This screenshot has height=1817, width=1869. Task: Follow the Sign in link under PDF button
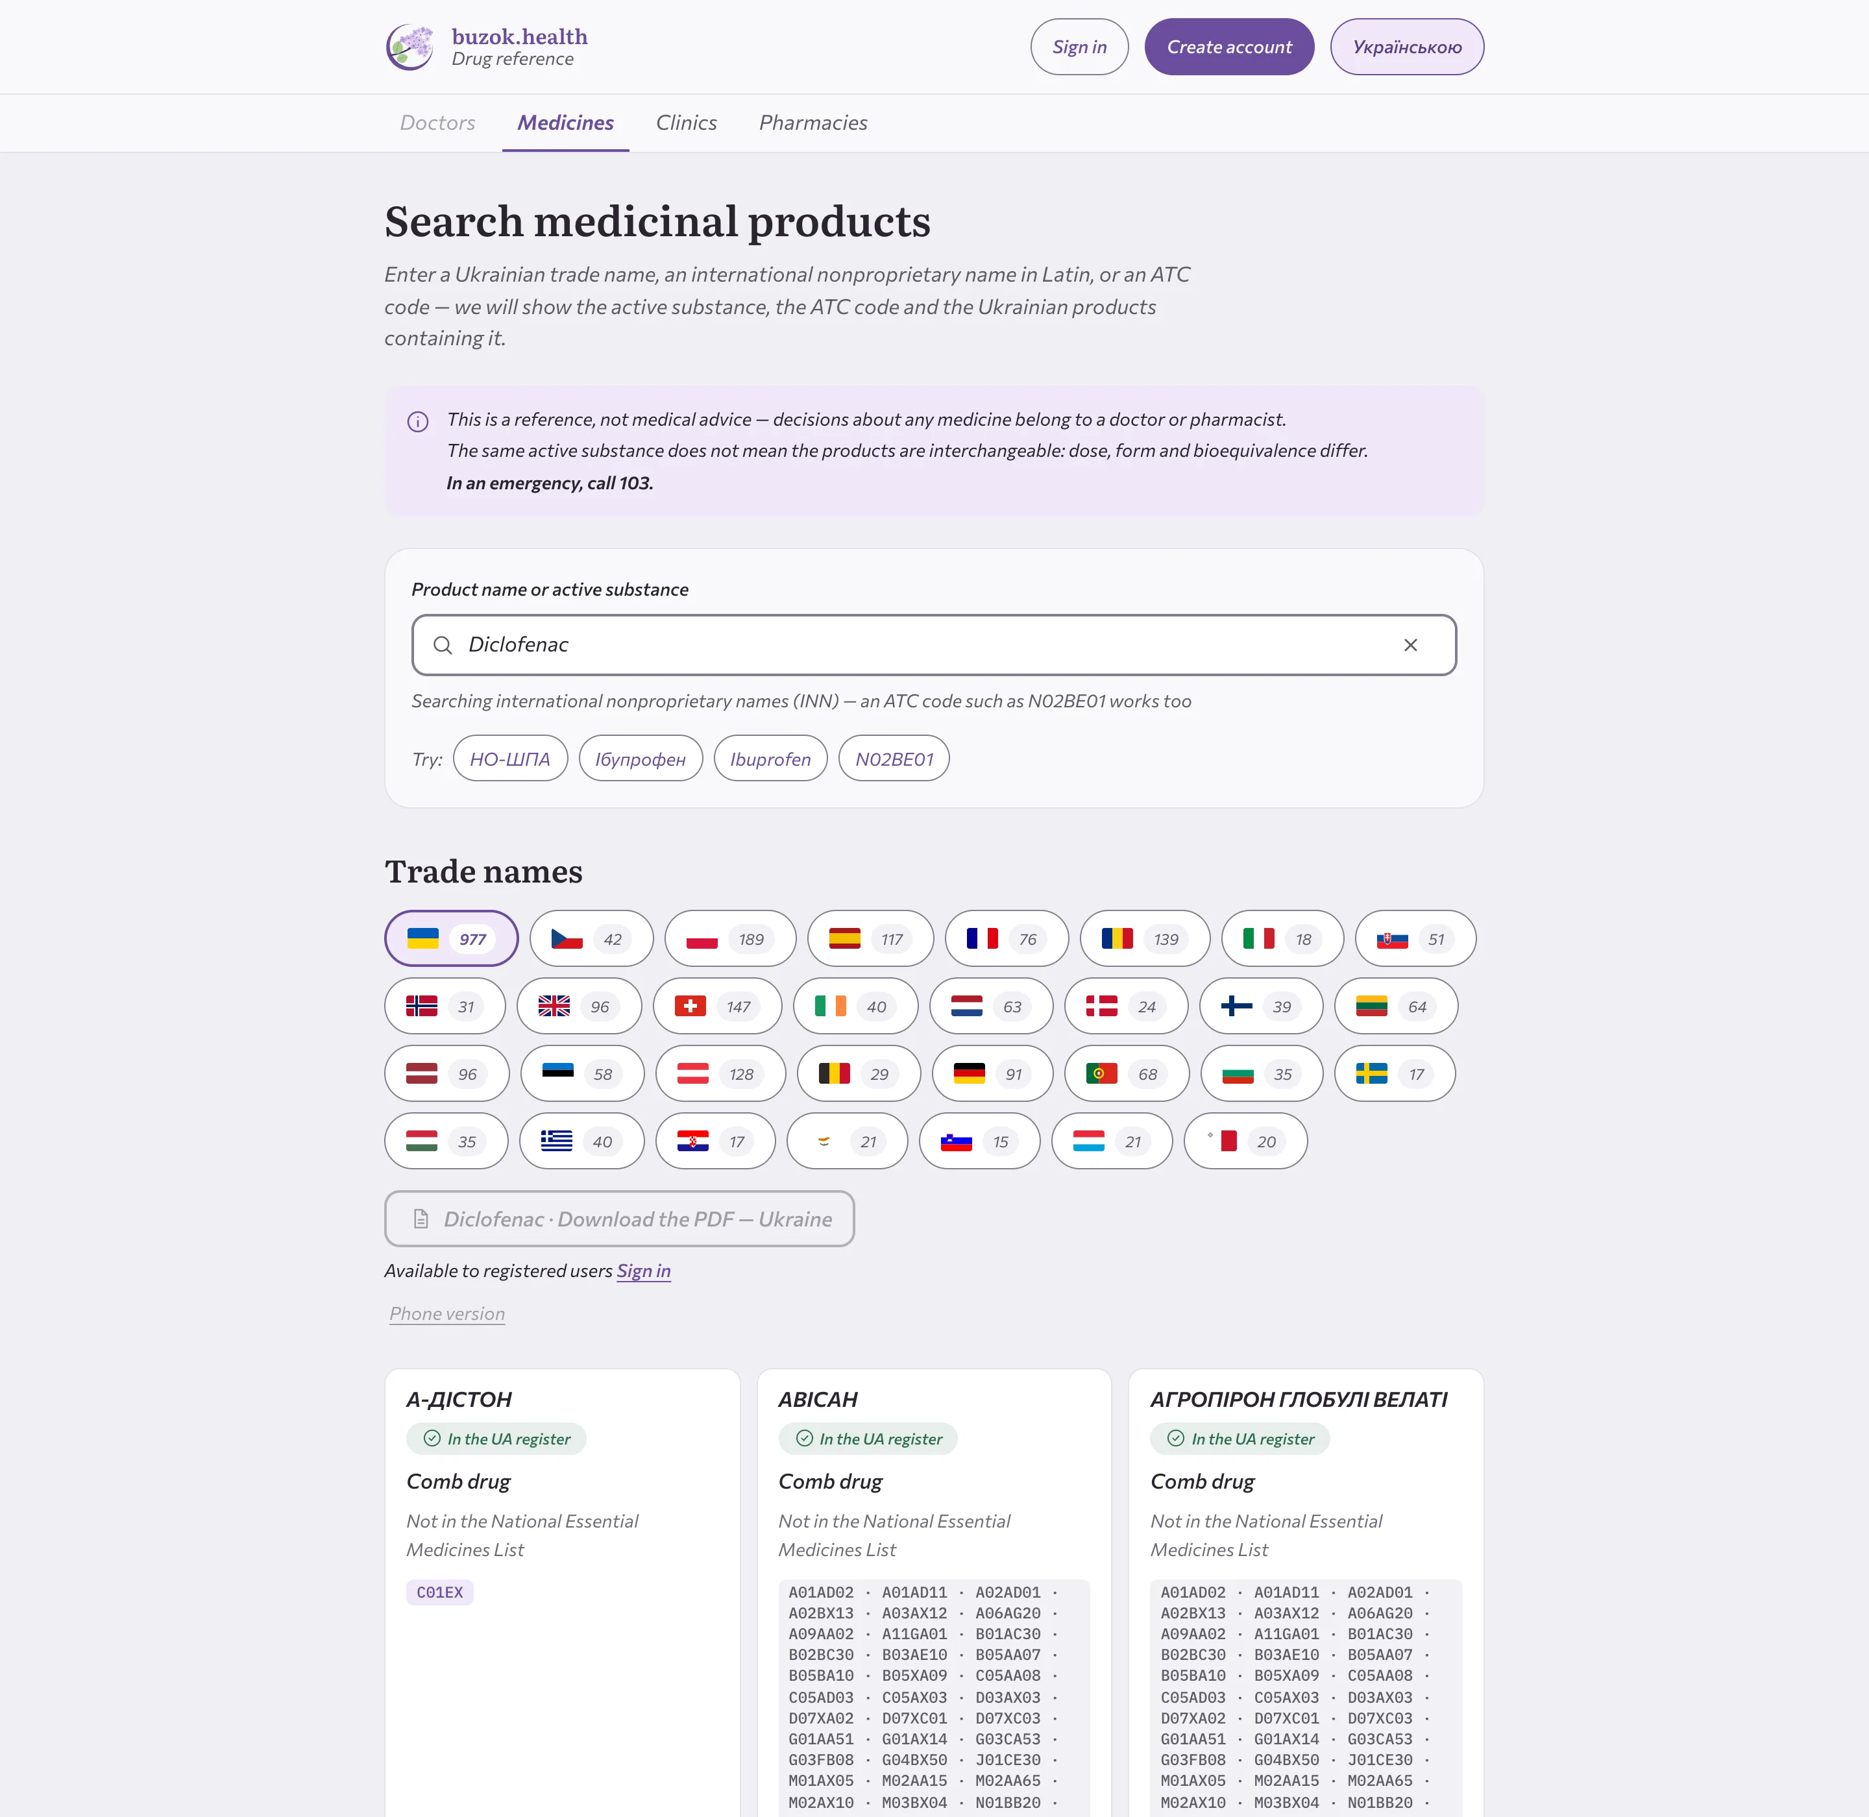coord(643,1271)
